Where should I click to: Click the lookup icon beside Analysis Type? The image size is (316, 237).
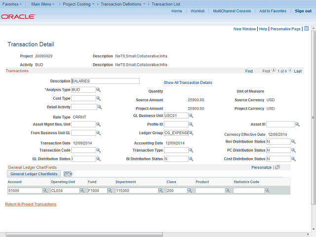(99, 90)
